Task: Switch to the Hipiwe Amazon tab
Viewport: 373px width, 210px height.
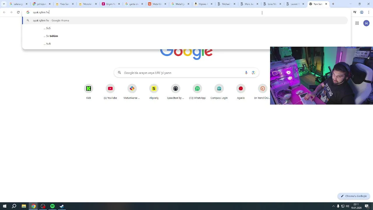Action: pos(203,4)
